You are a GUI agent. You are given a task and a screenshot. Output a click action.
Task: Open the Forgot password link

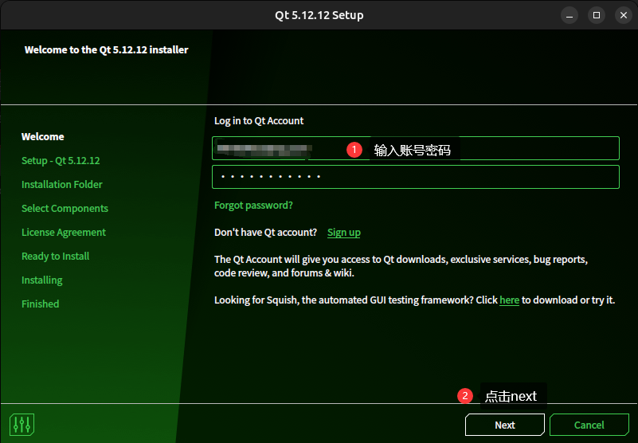coord(253,206)
